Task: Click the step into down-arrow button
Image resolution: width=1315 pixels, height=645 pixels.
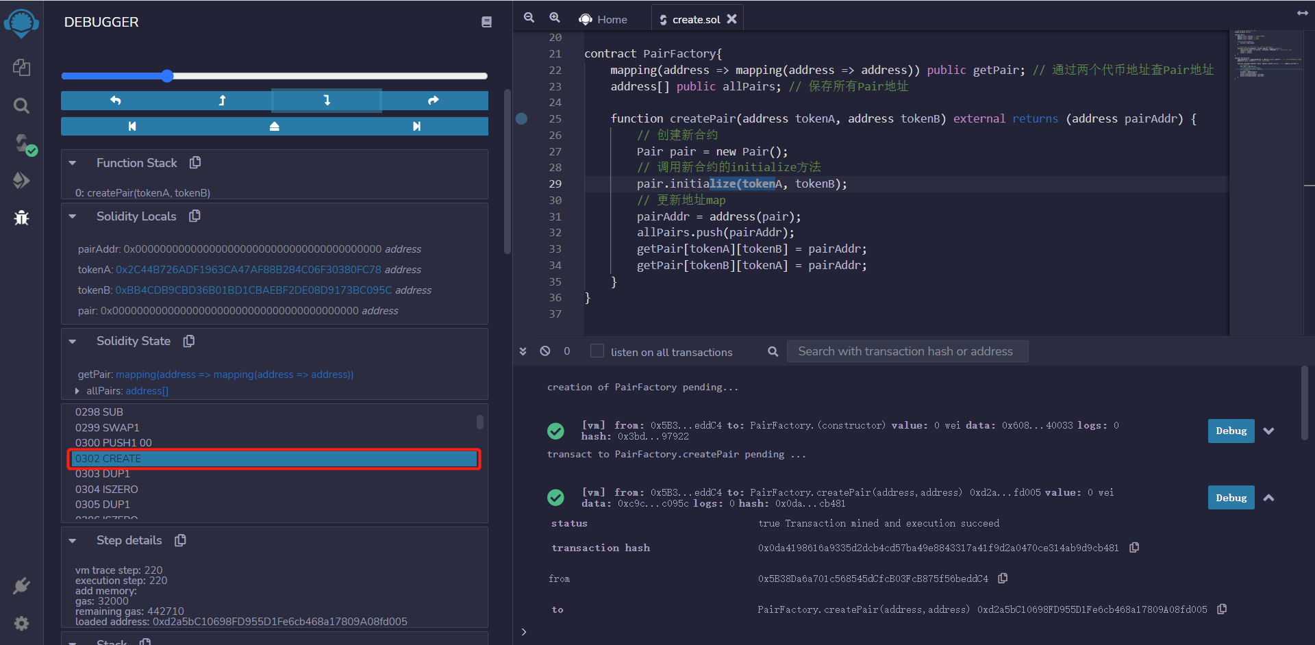Action: click(327, 101)
